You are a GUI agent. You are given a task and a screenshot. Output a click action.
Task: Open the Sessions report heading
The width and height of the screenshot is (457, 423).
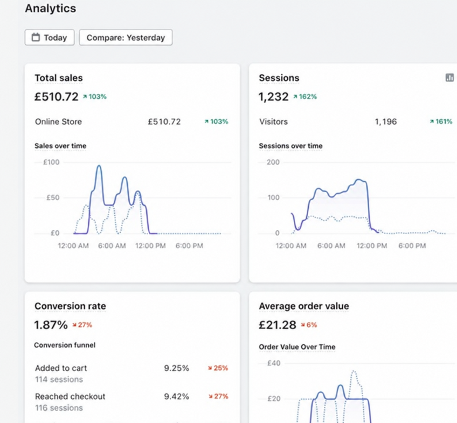pyautogui.click(x=279, y=78)
